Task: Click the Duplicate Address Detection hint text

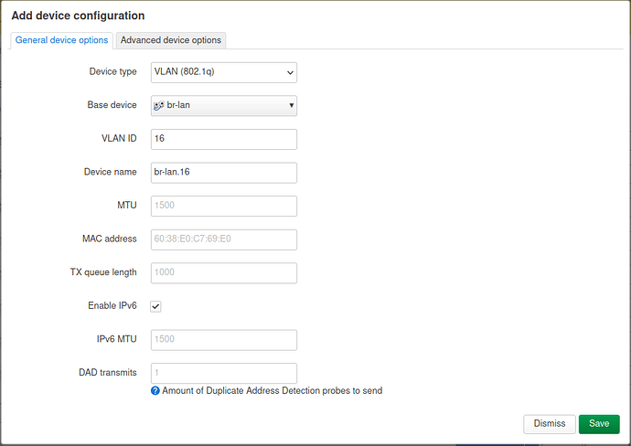Action: 272,391
